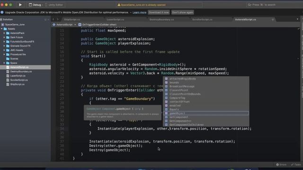Open the tab list dropdown arrow
The height and width of the screenshot is (170, 303).
[297, 19]
